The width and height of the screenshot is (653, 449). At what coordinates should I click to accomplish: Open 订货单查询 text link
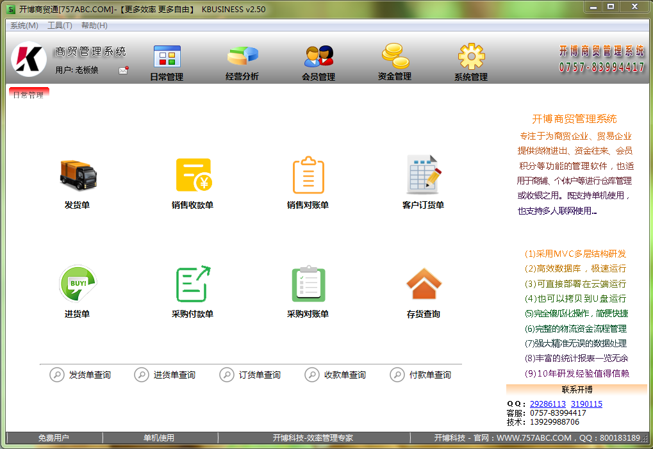click(260, 375)
